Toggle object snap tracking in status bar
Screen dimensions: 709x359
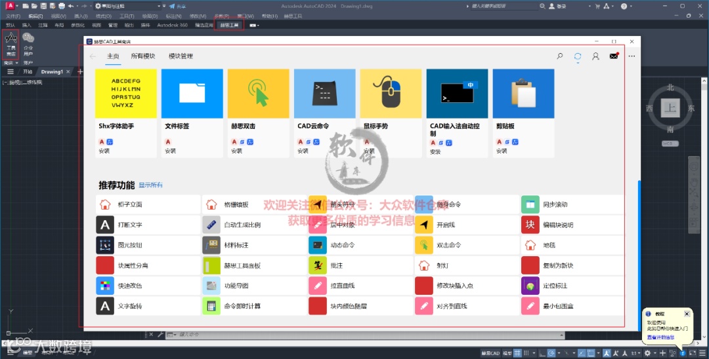point(582,353)
